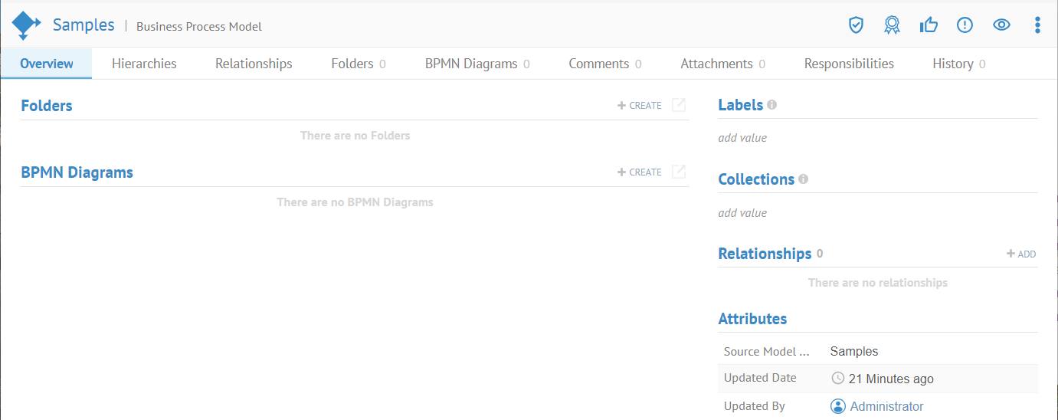Click the Collections info icon

click(x=803, y=179)
